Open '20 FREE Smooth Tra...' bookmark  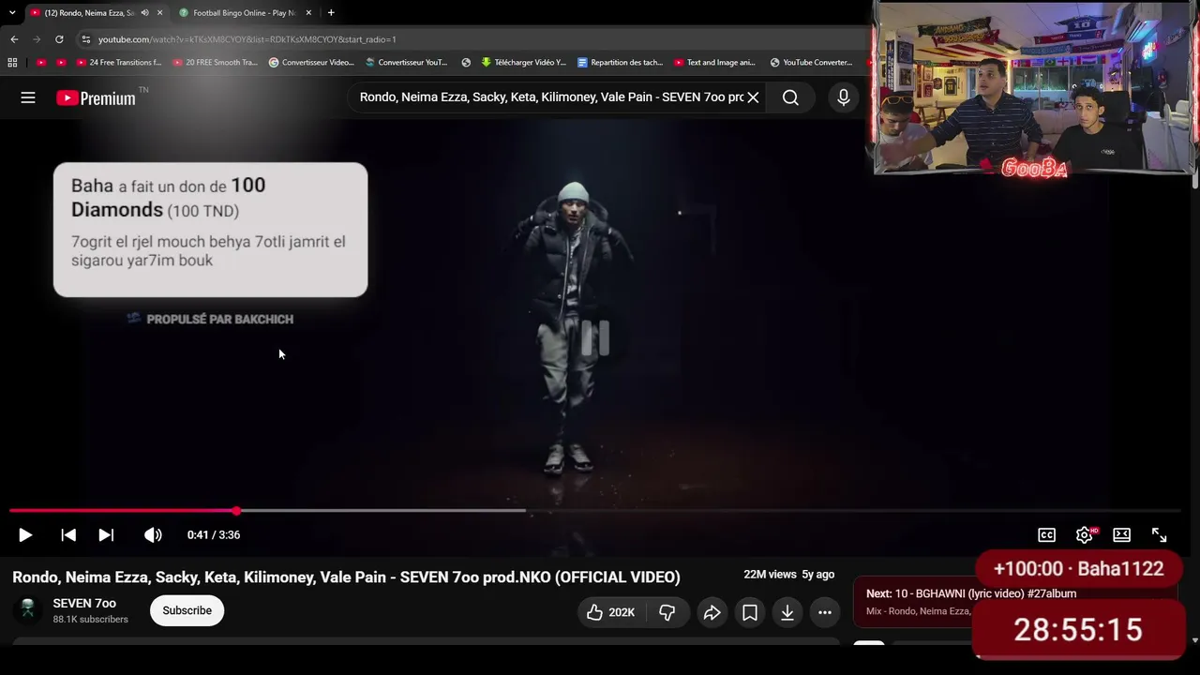pyautogui.click(x=215, y=63)
